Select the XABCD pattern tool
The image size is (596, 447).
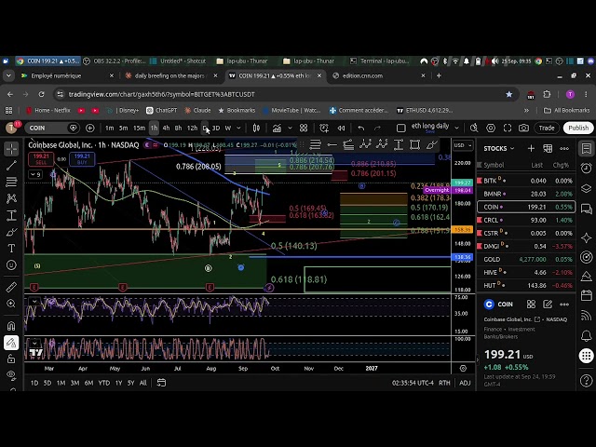pyautogui.click(x=11, y=198)
